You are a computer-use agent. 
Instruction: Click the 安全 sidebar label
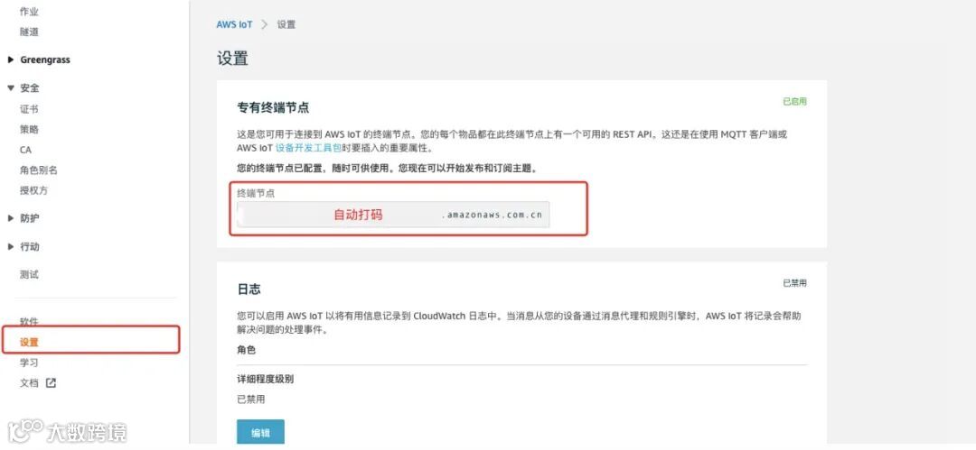pos(29,88)
